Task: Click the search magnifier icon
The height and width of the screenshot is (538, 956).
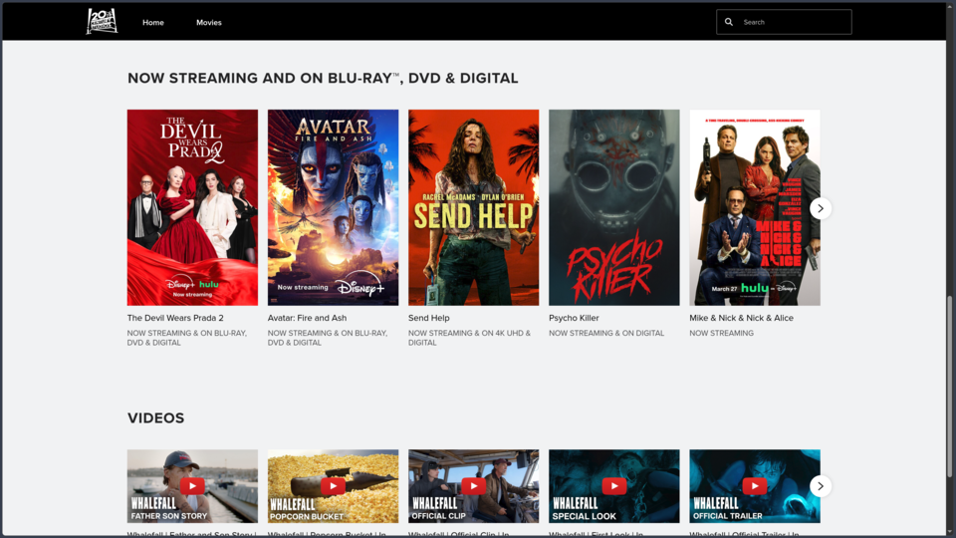Action: [x=729, y=22]
